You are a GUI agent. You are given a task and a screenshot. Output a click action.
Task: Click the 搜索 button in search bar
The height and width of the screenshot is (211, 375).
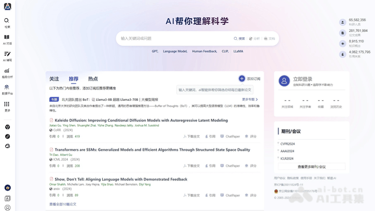240,38
